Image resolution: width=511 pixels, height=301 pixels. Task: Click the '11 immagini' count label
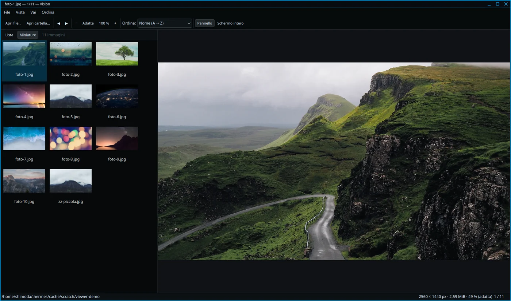(x=53, y=35)
